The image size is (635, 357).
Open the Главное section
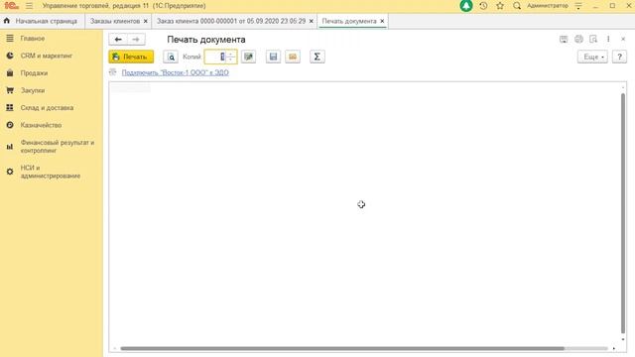tap(33, 38)
